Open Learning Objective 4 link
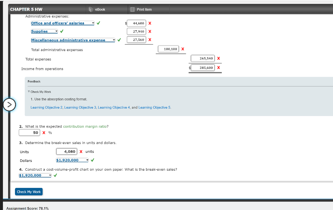333x210 pixels. [114, 108]
